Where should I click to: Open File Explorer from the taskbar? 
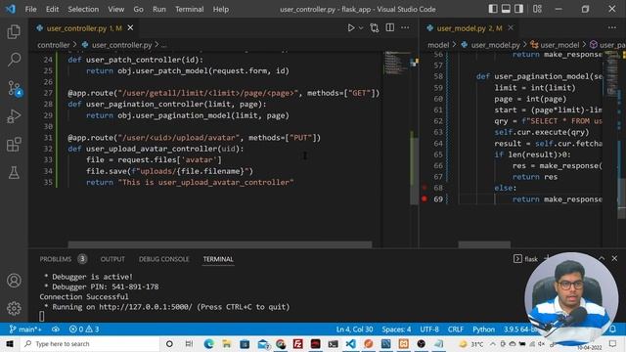pos(227,343)
